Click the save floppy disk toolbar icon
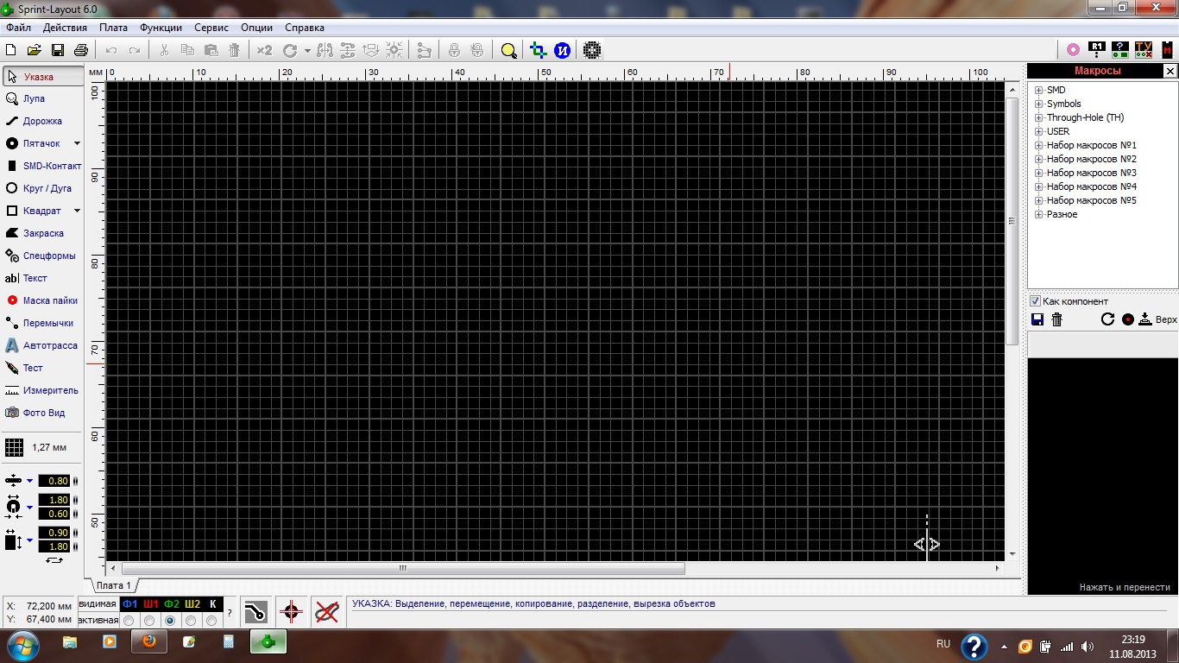 [58, 51]
